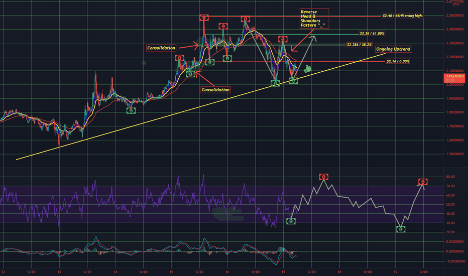Viewport: 468px width, 276px height.
Task: Click the $2.36 / 61.80% level label
Action: (372, 34)
